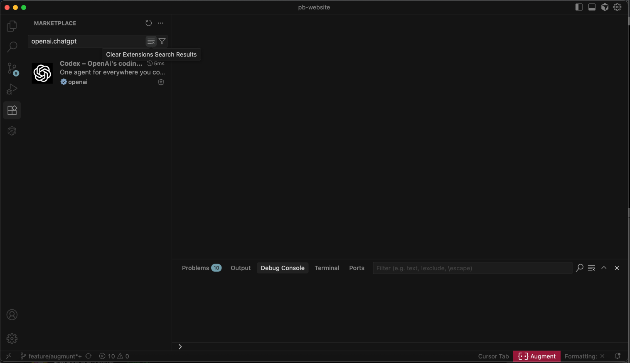This screenshot has width=630, height=363.
Task: Clear Extensions Search Results
Action: (x=150, y=41)
